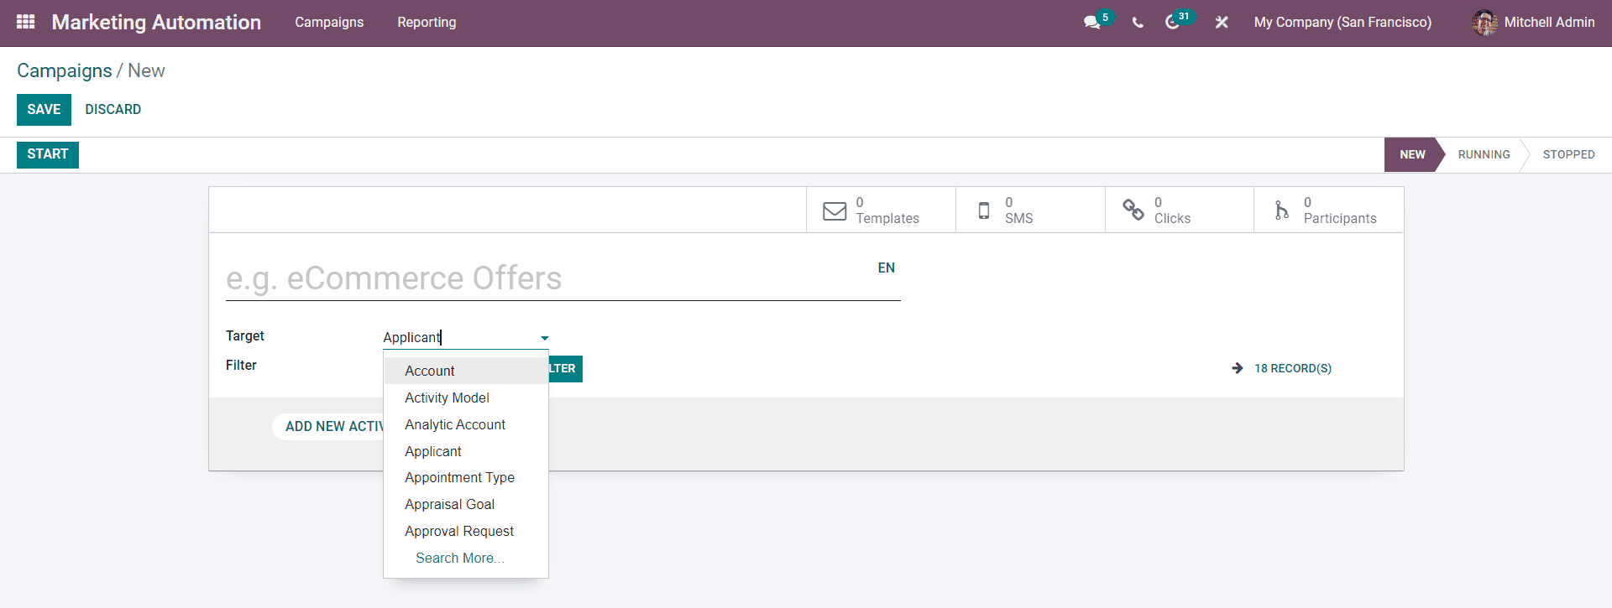Click the phone call icon
Viewport: 1612px width, 608px height.
1138,23
